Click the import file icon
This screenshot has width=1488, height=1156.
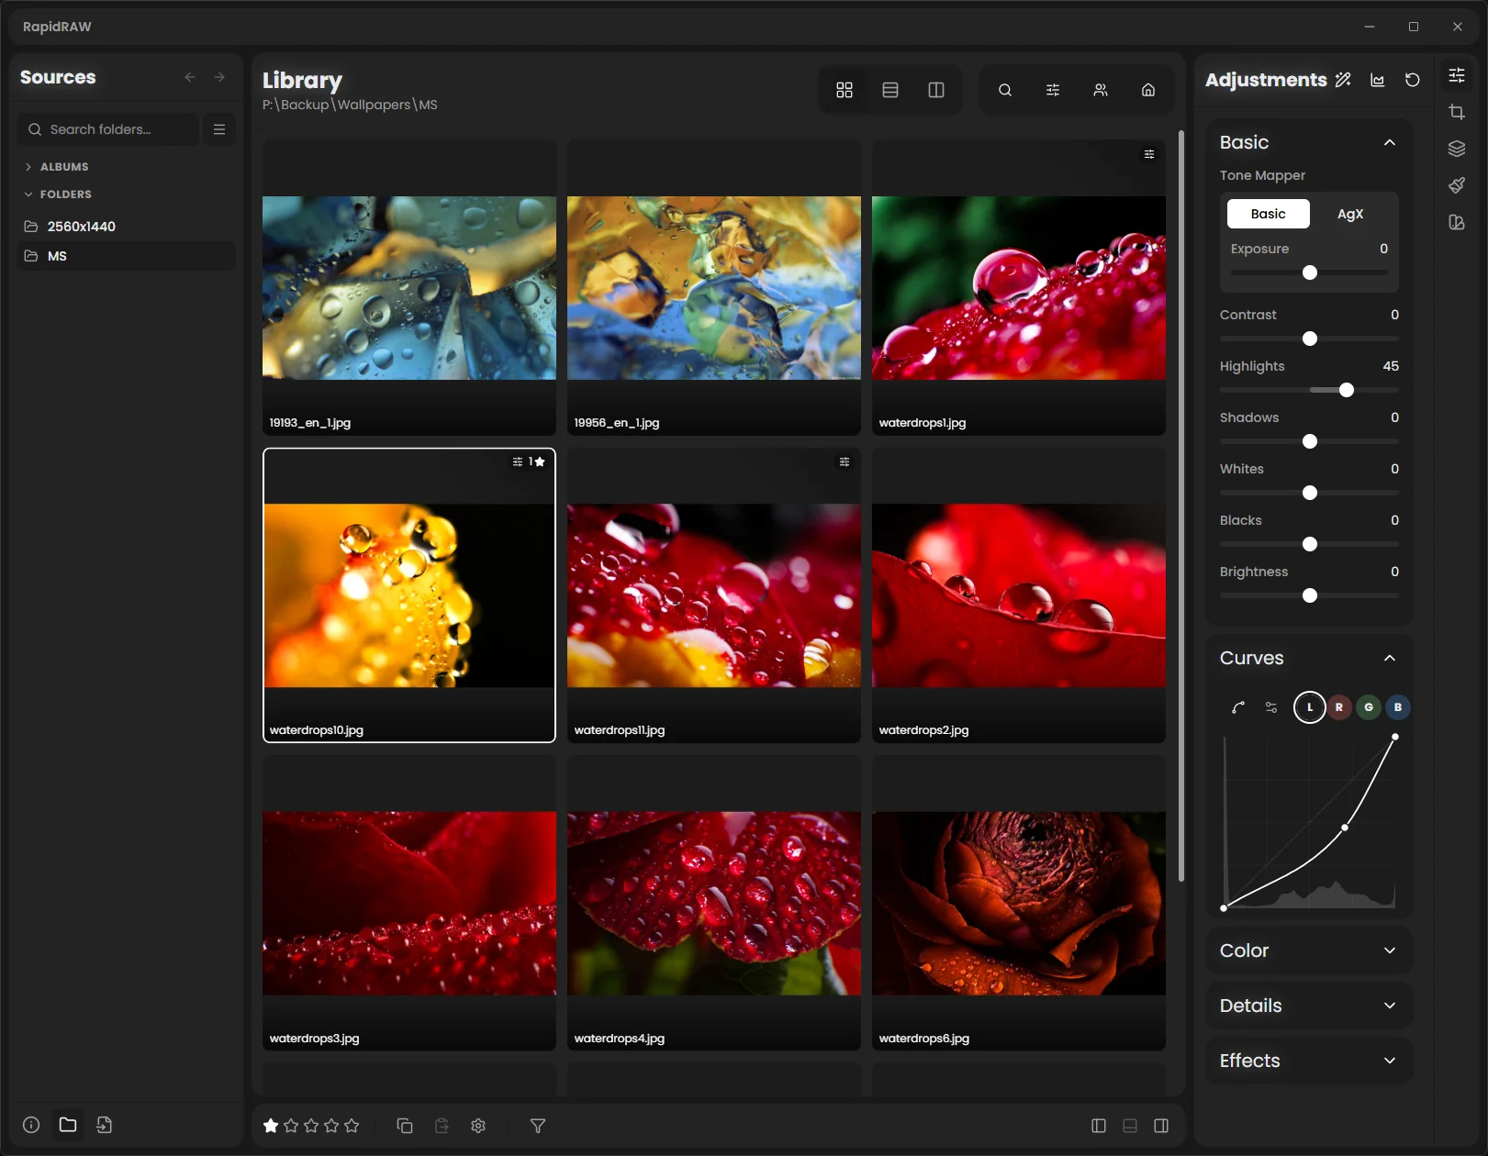(105, 1125)
